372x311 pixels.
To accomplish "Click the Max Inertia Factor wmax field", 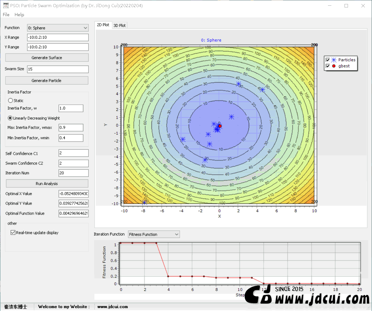I will [x=71, y=128].
